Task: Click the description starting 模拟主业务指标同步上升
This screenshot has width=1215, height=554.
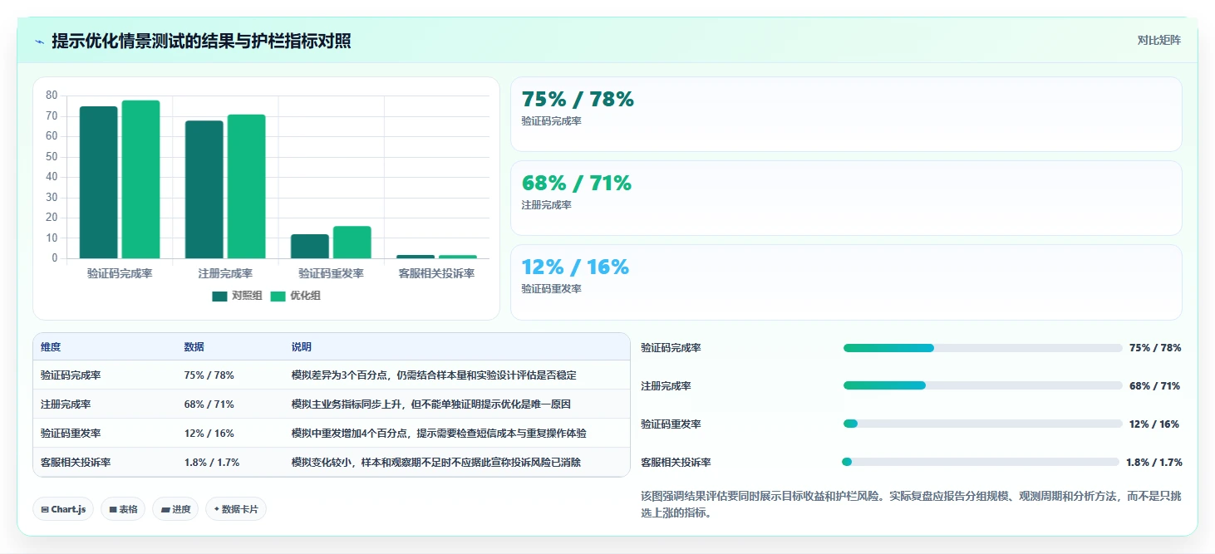Action: 430,404
